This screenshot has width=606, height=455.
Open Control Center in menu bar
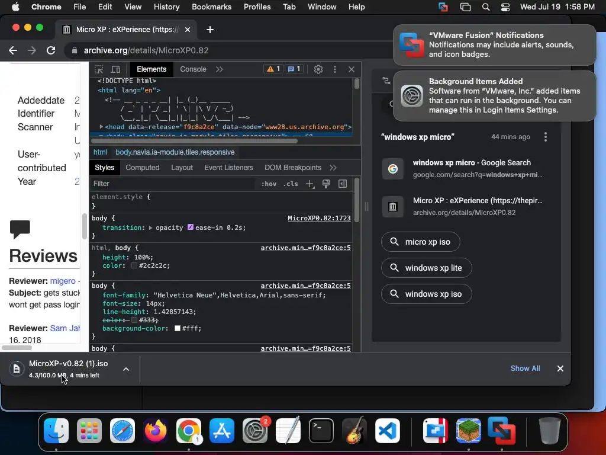(505, 7)
